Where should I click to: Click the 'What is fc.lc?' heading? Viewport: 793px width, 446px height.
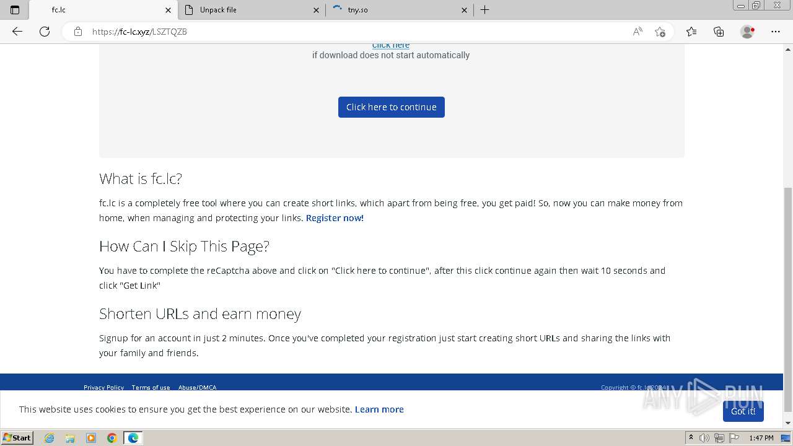(141, 179)
